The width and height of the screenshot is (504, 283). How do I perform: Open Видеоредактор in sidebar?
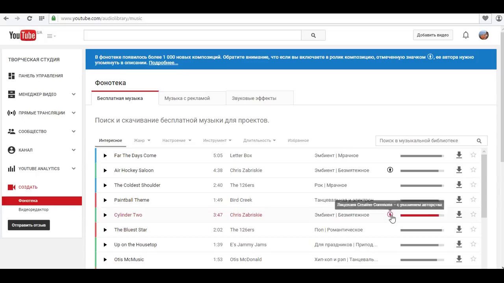[x=33, y=209]
